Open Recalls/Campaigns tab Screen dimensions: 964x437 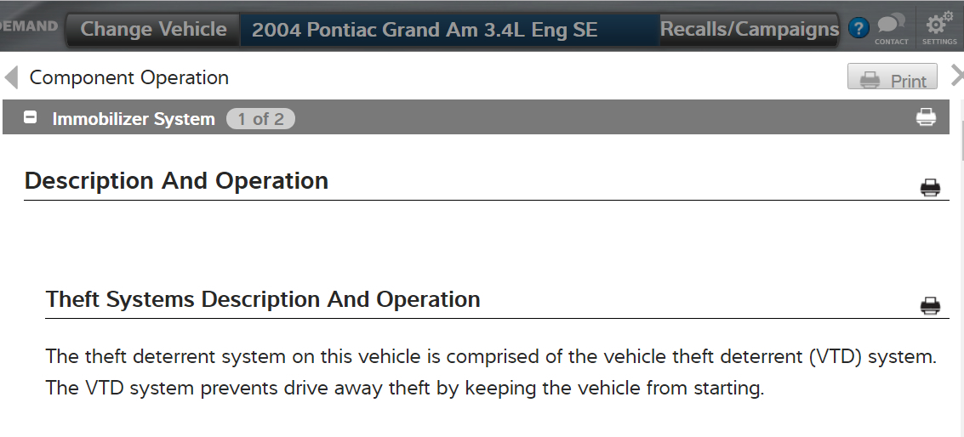(x=749, y=30)
